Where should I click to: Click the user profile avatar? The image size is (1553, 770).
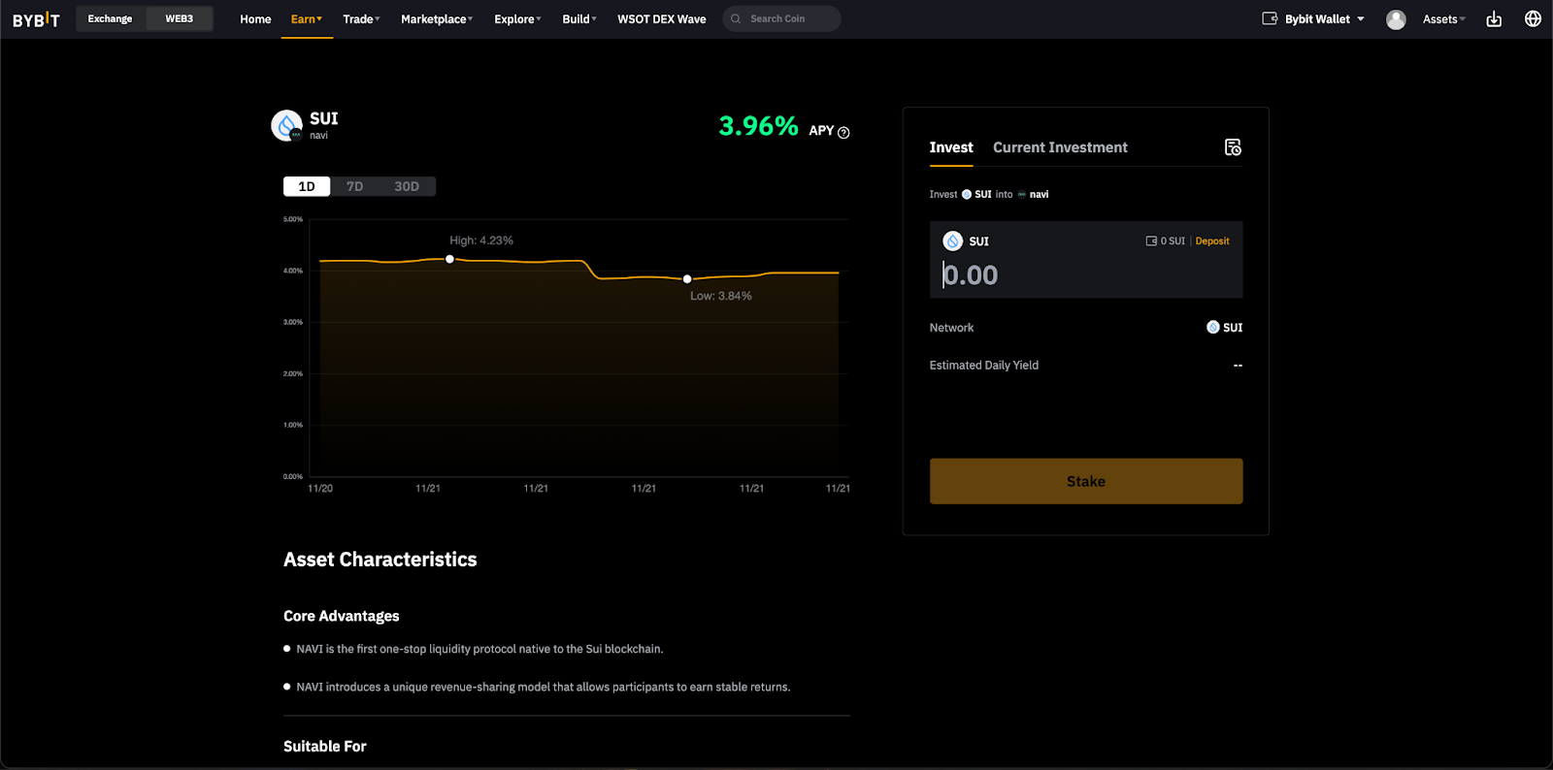tap(1396, 19)
